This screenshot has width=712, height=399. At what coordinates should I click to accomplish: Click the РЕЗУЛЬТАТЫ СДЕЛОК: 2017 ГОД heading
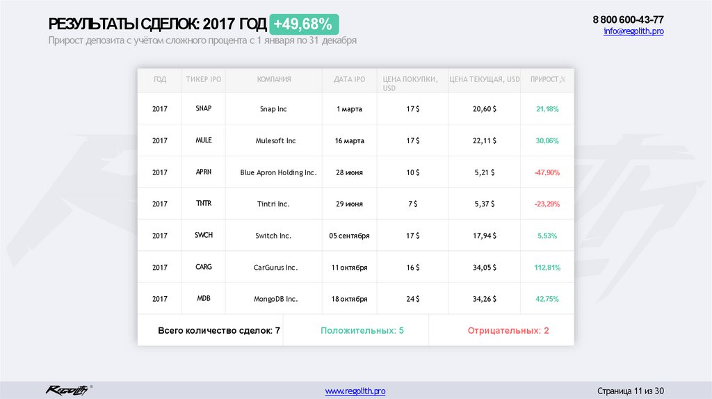click(x=157, y=24)
